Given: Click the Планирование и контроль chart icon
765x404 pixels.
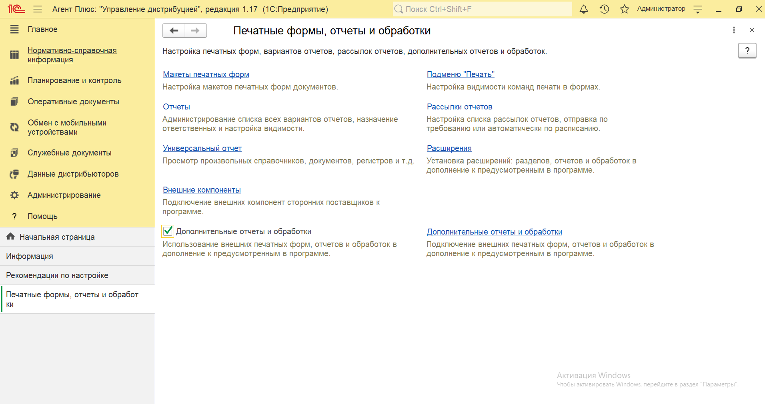Looking at the screenshot, I should point(14,80).
